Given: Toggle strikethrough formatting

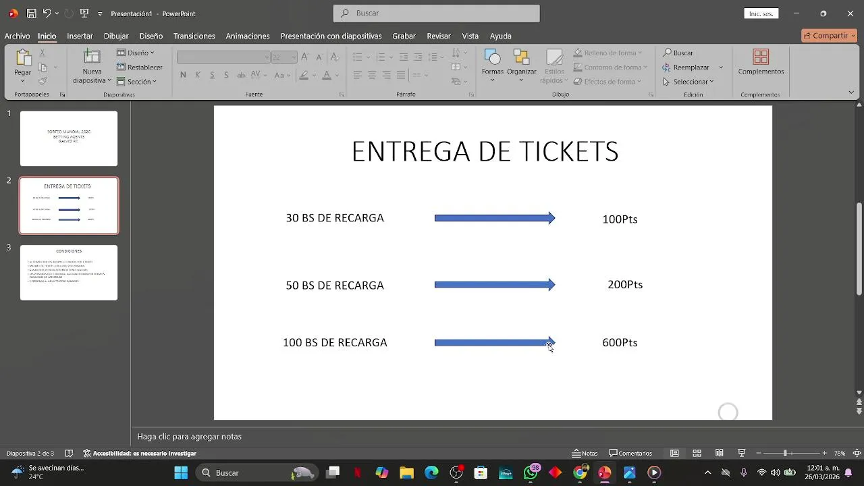Looking at the screenshot, I should pyautogui.click(x=242, y=75).
